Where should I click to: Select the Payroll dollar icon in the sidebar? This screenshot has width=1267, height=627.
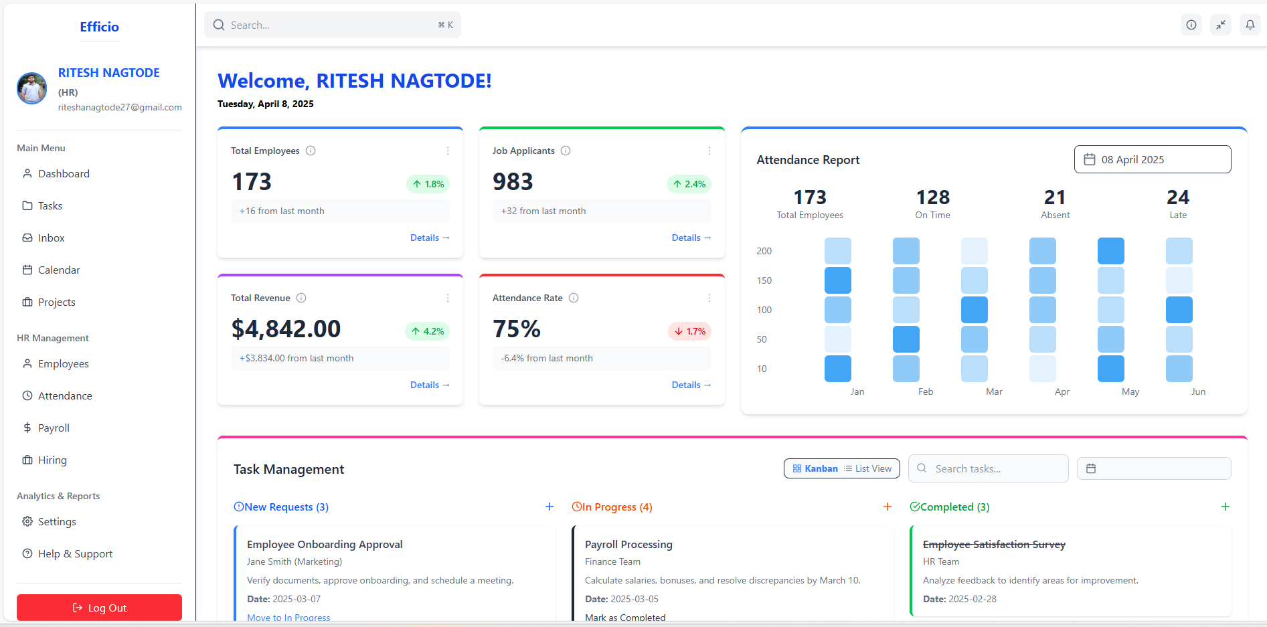(x=27, y=428)
